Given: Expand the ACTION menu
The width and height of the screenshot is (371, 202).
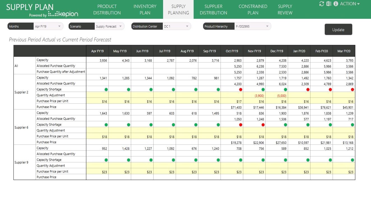Looking at the screenshot, I should (350, 4).
